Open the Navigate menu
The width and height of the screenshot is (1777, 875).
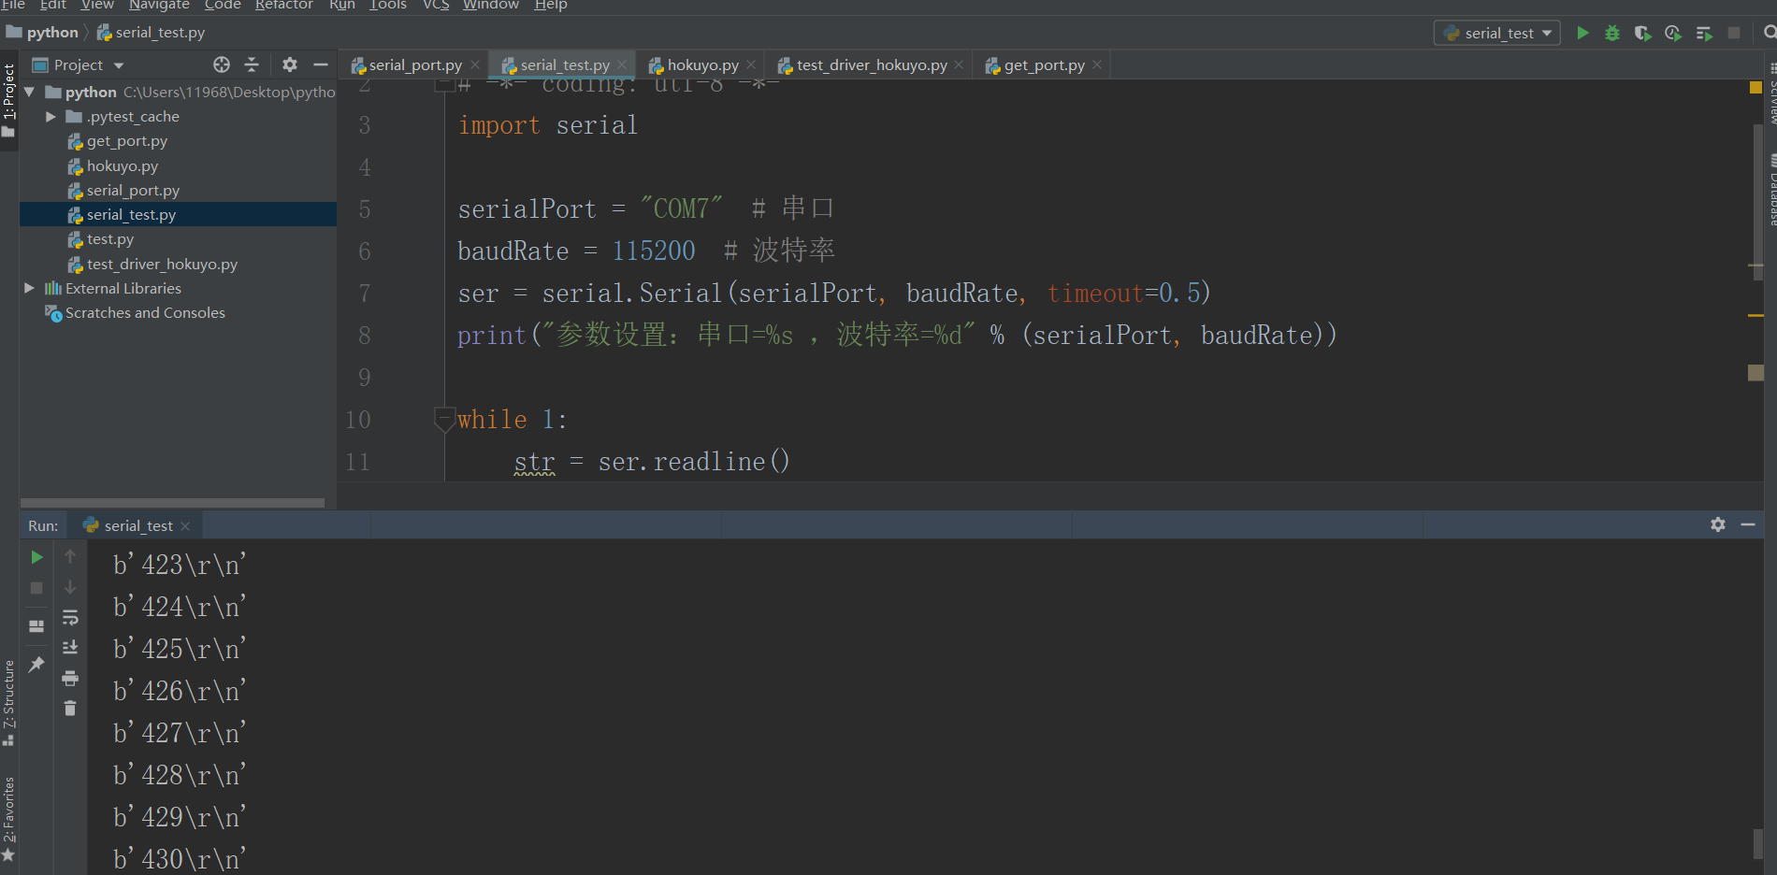coord(159,5)
